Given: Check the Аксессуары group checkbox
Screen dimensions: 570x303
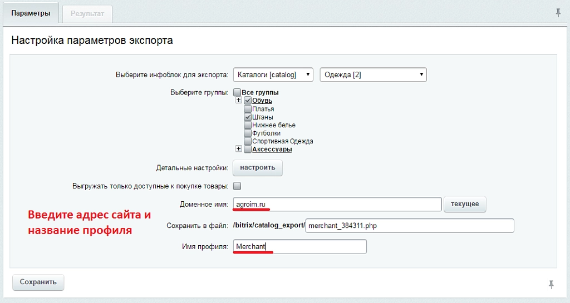Looking at the screenshot, I should tap(248, 149).
